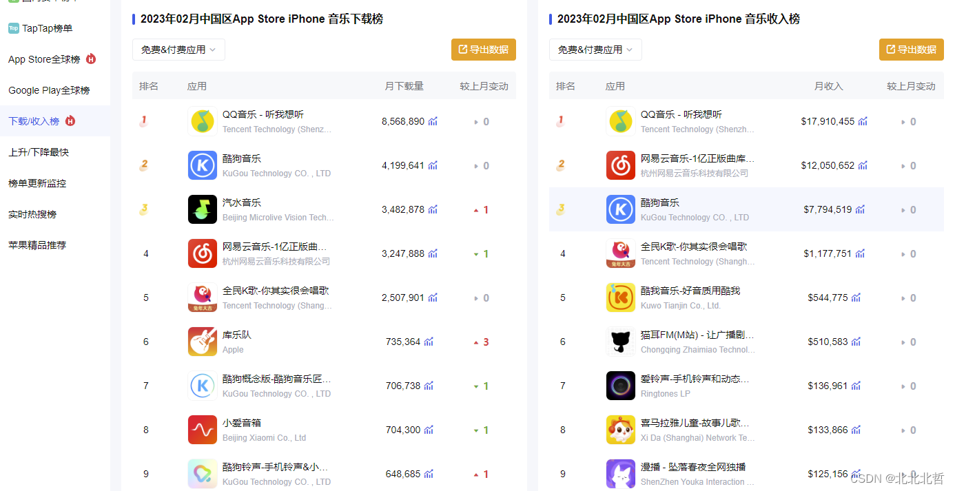Click 较上月变动 header in download chart
The image size is (955, 491).
pos(484,86)
